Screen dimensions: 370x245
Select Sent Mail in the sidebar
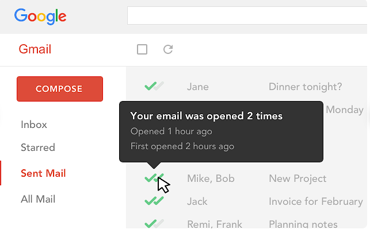click(x=43, y=173)
